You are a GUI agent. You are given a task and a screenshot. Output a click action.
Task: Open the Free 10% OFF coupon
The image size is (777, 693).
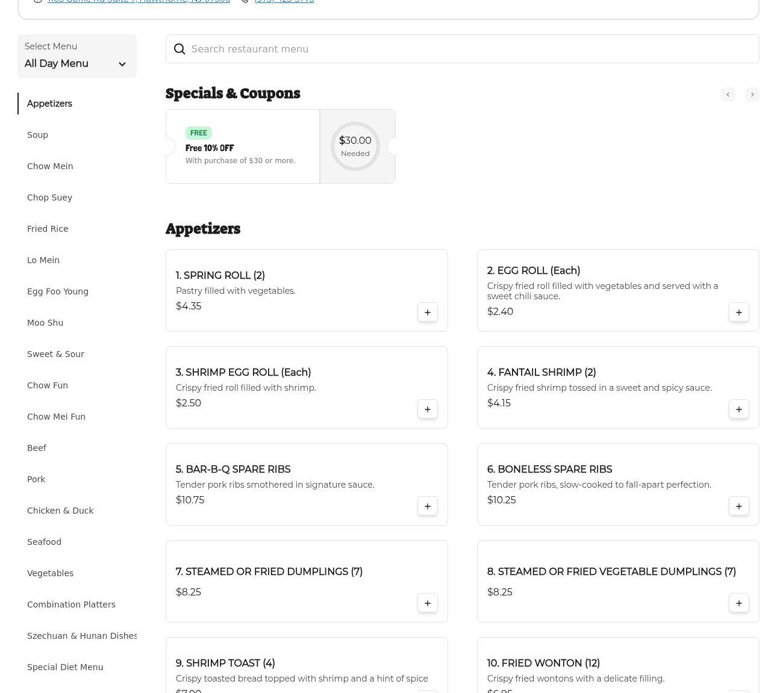pos(242,147)
